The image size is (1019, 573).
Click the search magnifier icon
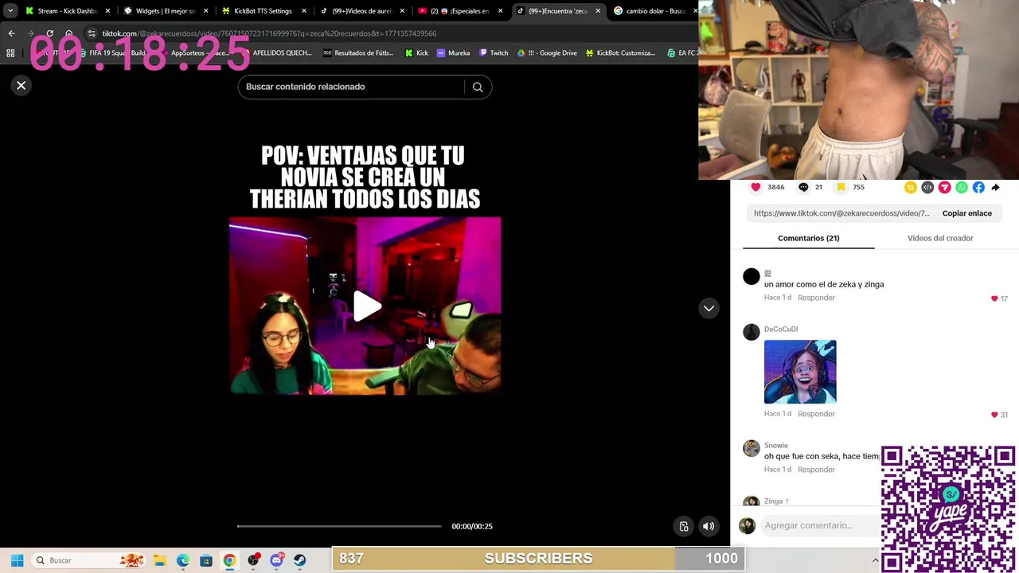[478, 87]
